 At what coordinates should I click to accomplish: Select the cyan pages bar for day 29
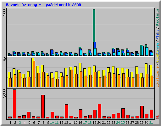(142, 51)
